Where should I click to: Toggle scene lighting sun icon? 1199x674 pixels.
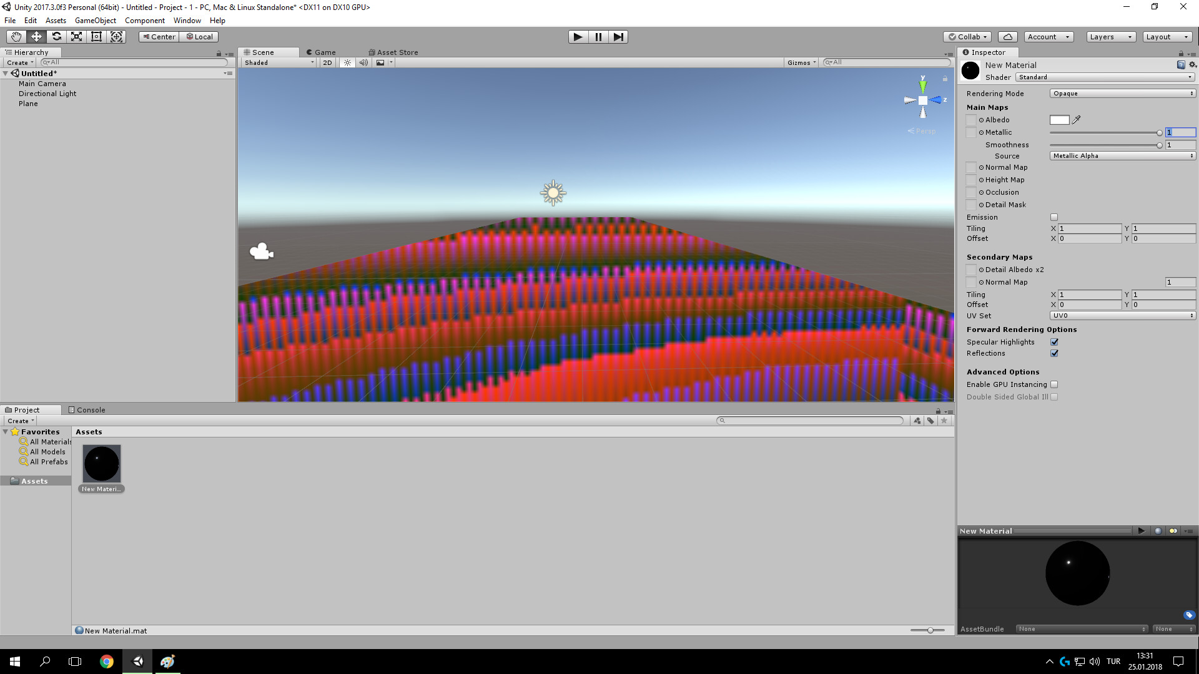347,62
